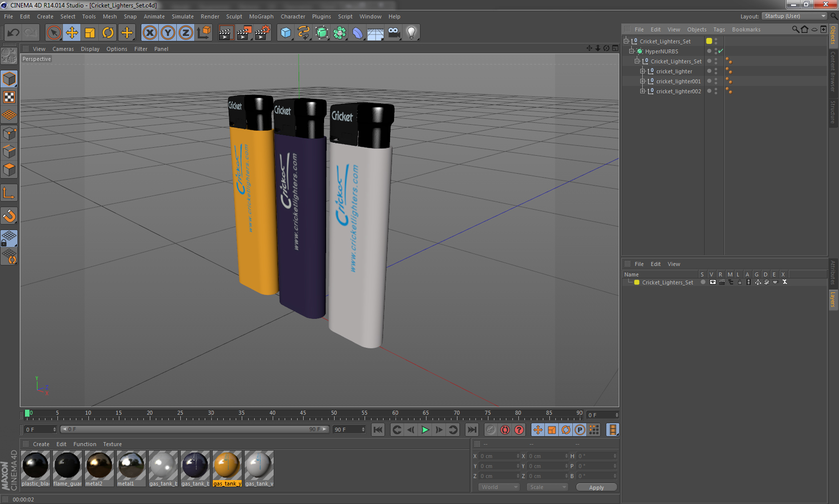This screenshot has width=839, height=504.
Task: Switch to Edges mode
Action: pos(9,152)
